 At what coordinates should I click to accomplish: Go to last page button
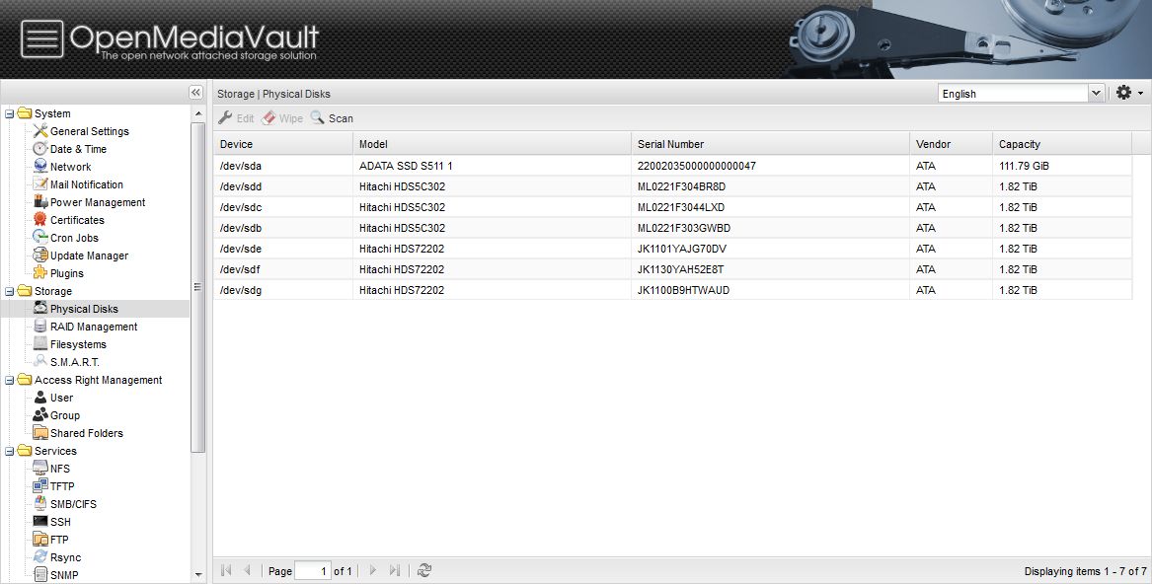pyautogui.click(x=395, y=570)
